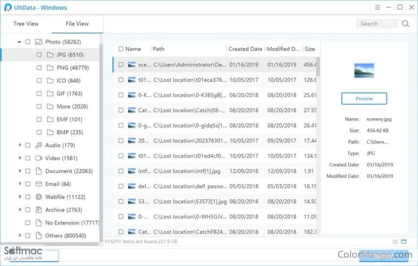Select the C:\Lost location\intf[1].jpg row

tap(215, 171)
